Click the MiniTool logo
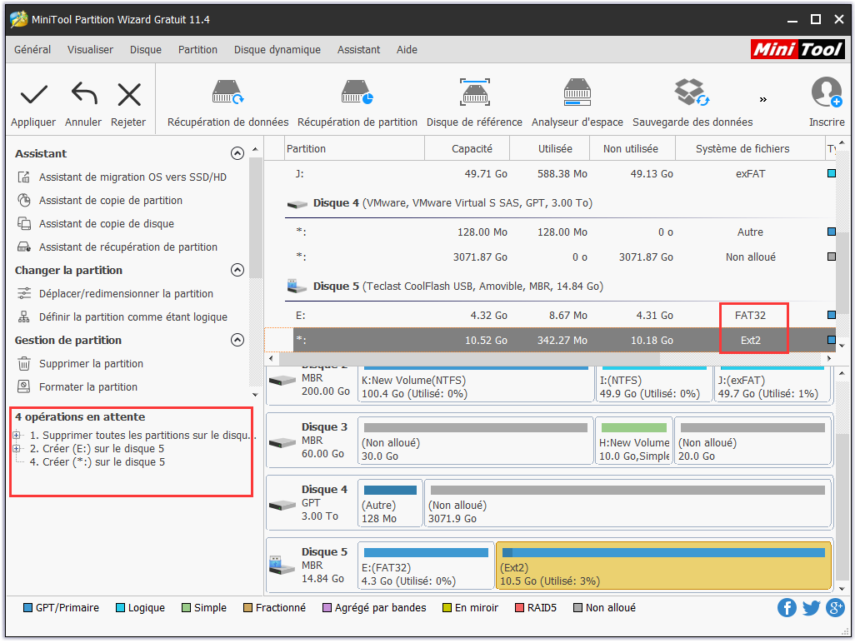Screen dimensions: 855x643 [797, 50]
